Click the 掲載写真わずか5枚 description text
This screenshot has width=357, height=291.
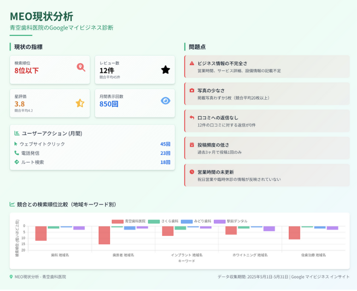tap(234, 98)
